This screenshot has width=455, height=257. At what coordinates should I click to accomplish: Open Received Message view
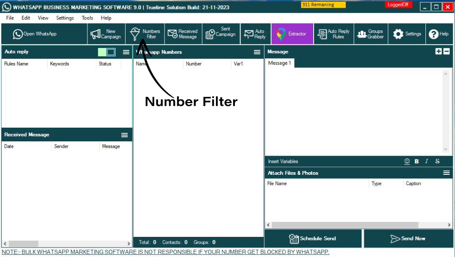(x=183, y=34)
